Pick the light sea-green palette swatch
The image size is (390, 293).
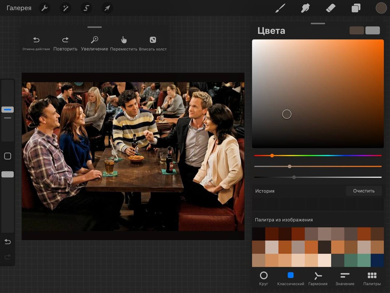coord(364,260)
